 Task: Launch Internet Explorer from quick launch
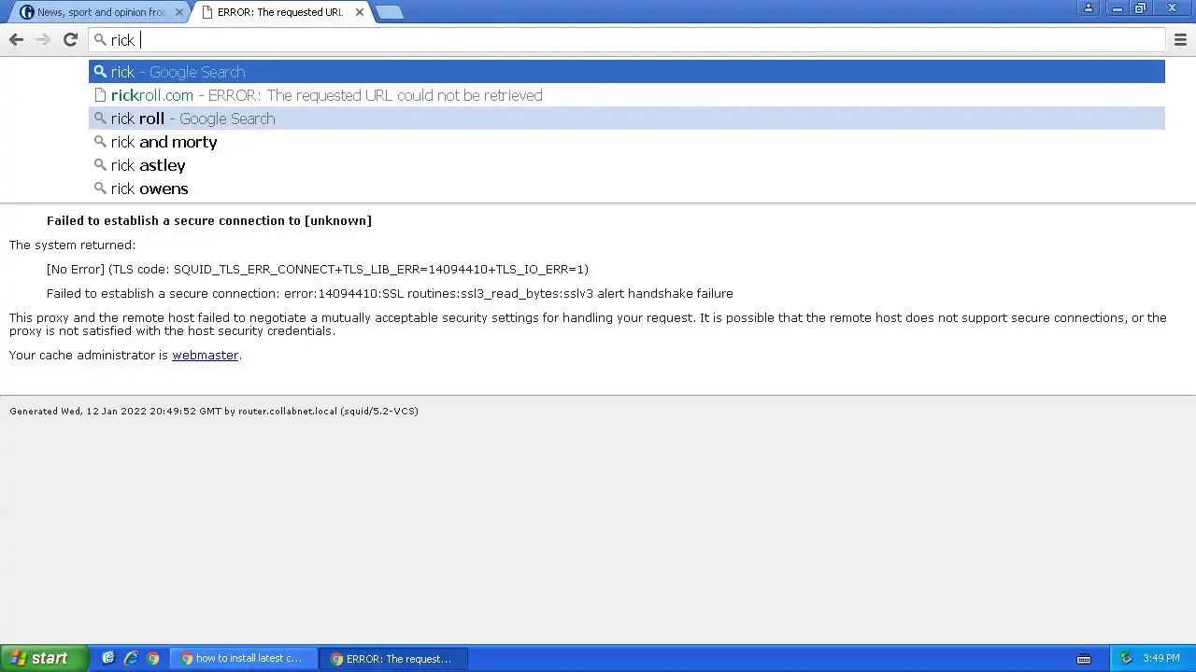click(131, 658)
